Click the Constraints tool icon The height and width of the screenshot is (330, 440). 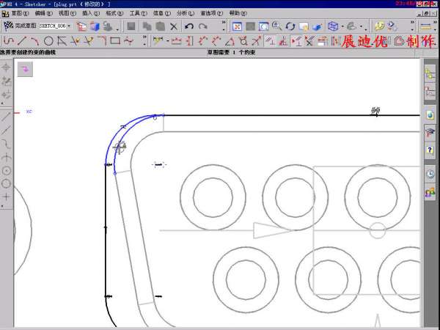click(270, 41)
